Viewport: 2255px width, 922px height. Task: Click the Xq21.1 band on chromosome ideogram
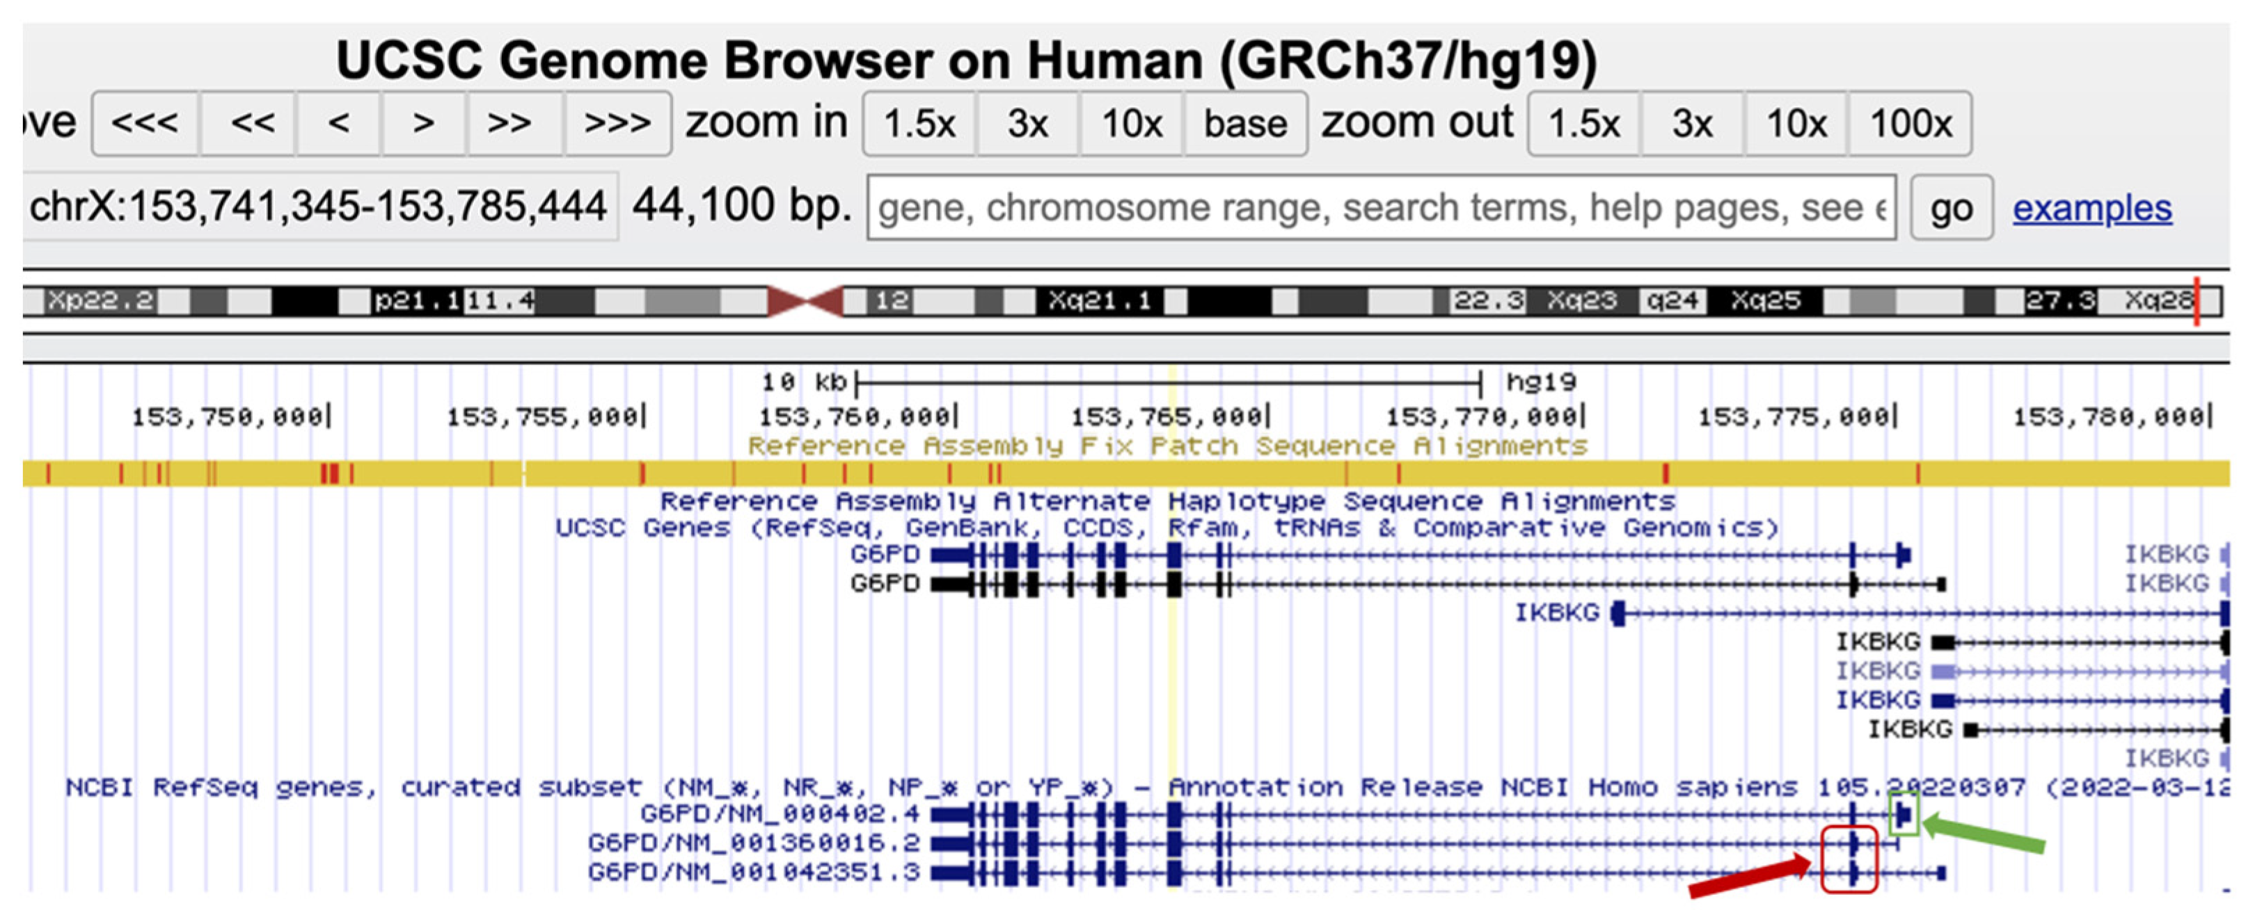(1100, 301)
